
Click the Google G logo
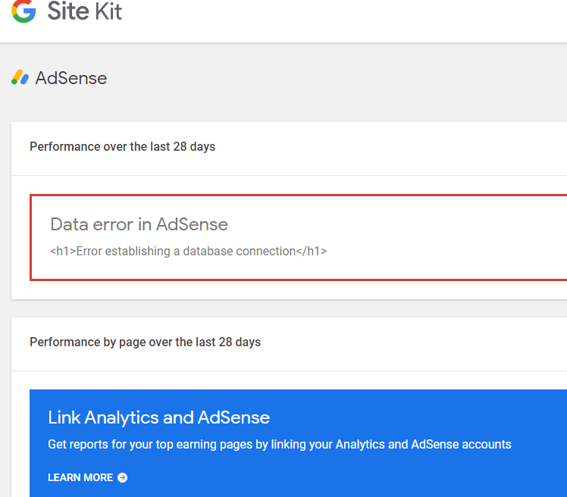point(23,11)
